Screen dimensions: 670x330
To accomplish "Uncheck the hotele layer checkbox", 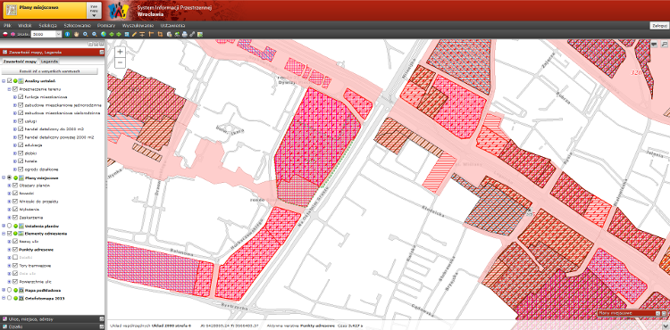I will [21, 161].
